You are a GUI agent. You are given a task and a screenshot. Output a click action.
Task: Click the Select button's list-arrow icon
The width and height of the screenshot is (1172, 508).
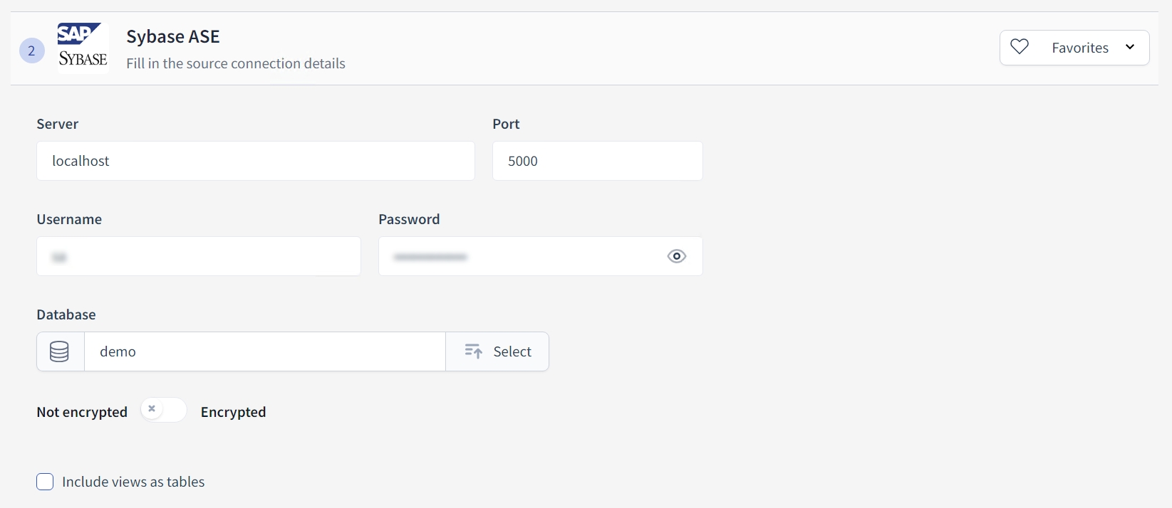(473, 351)
